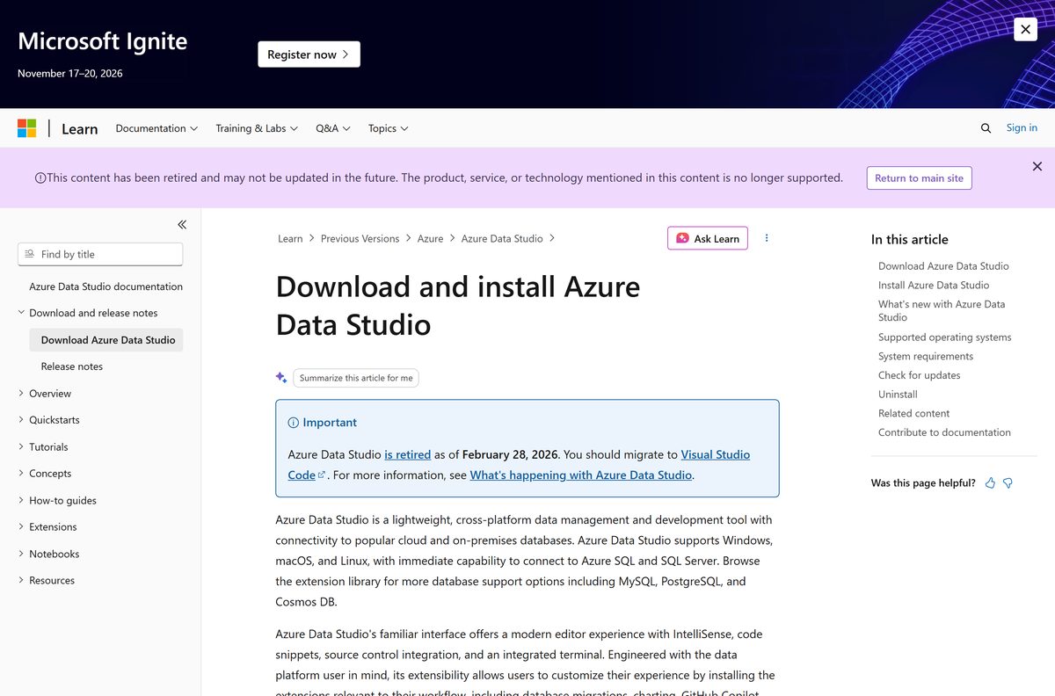Jump to What's new with Azure Data Studio
1055x696 pixels.
942,311
